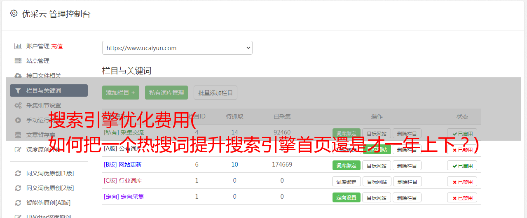Open the site URL dropdown www.ucaiyun.com
Screen dimensions: 527x218
tap(177, 48)
